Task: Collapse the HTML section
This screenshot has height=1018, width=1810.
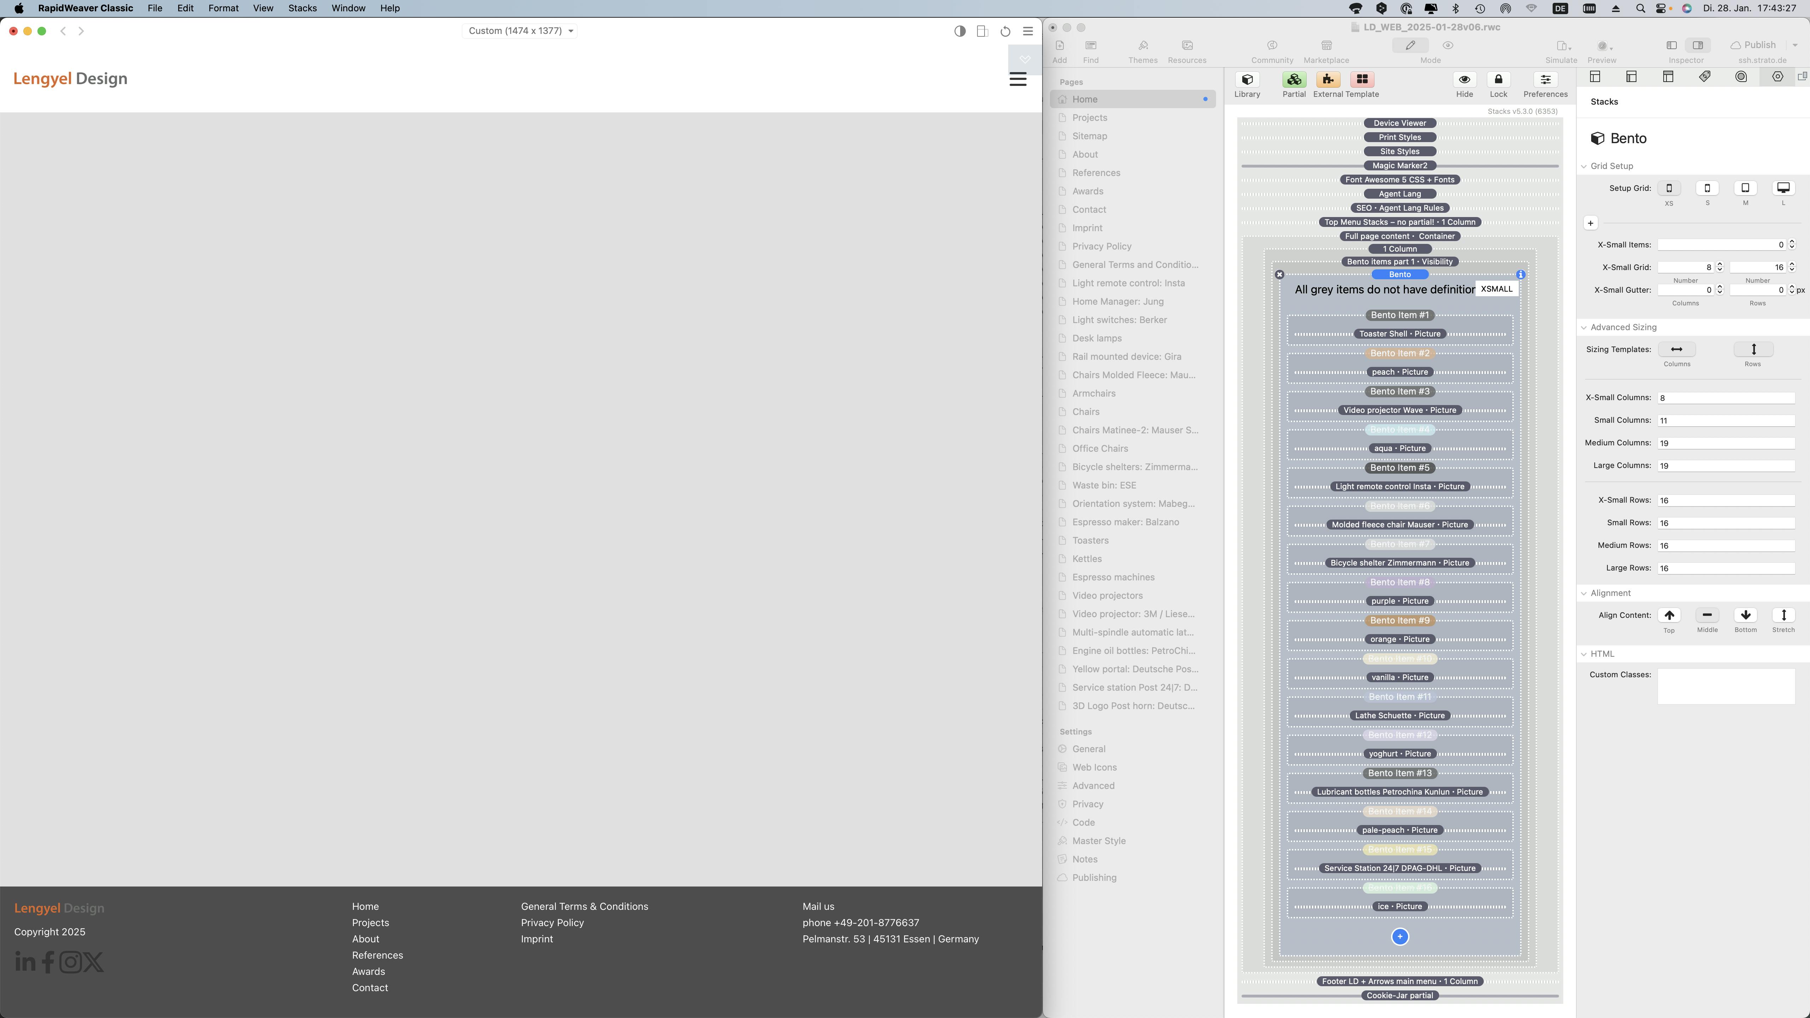Action: pos(1584,654)
